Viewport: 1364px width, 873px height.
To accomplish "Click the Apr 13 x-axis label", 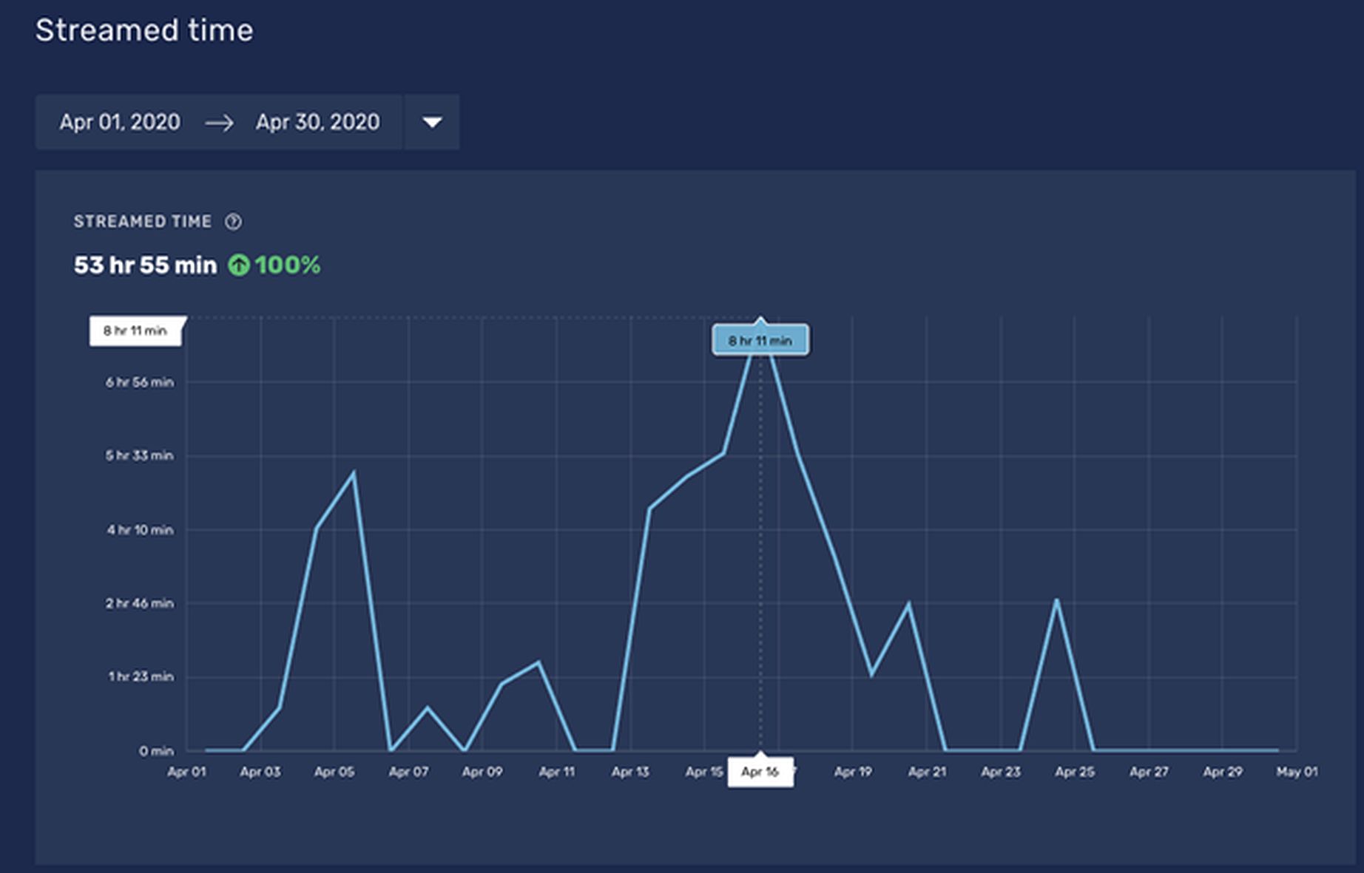I will tap(630, 772).
